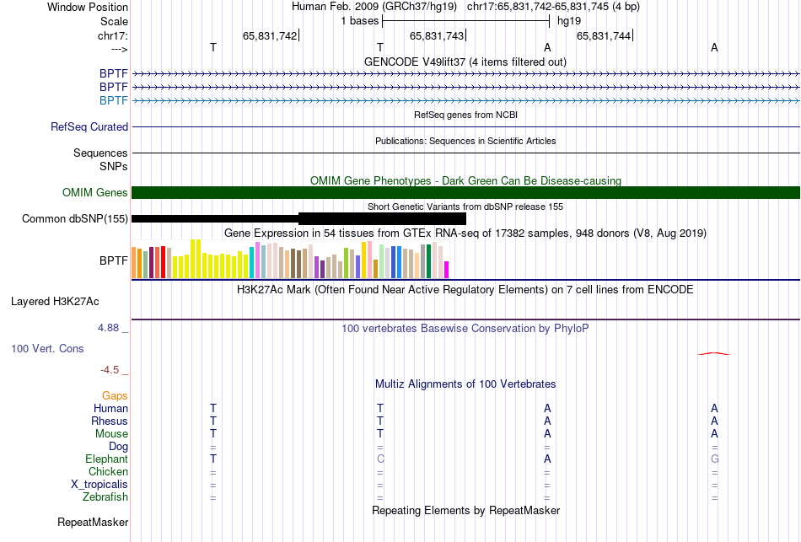Click the '--->' base direction label
This screenshot has height=542, width=801.
point(119,49)
